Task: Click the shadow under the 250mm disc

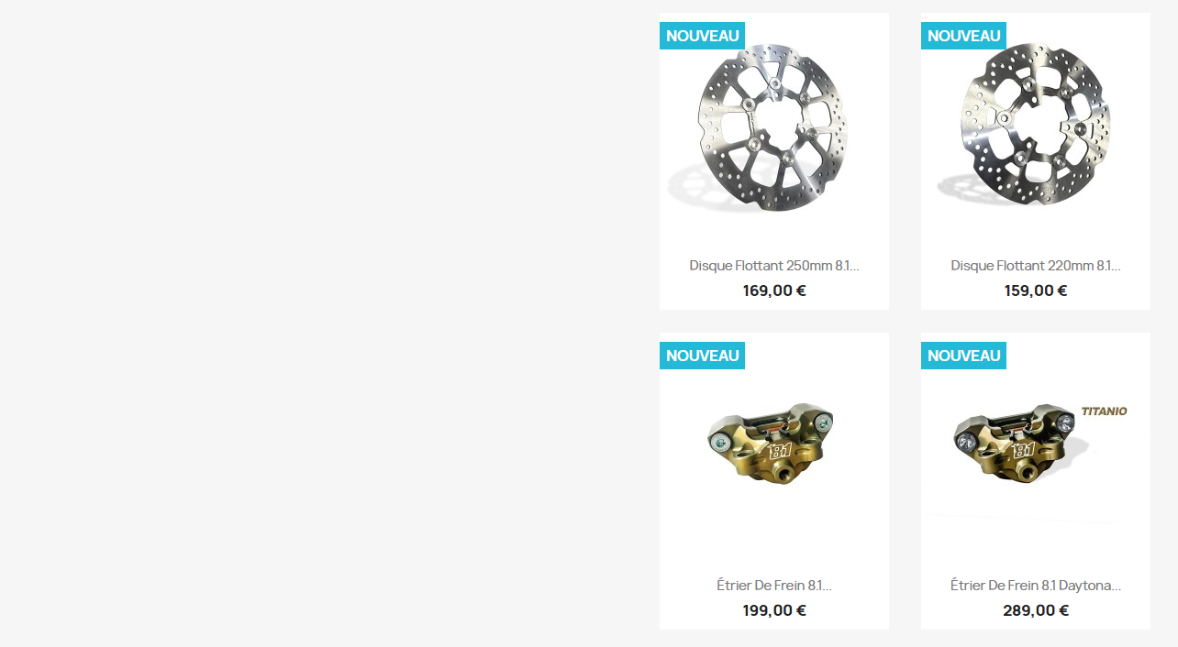Action: (x=702, y=186)
